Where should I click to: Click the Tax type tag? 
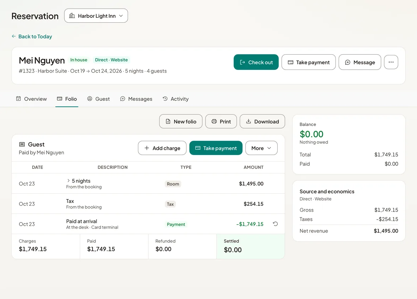point(170,204)
